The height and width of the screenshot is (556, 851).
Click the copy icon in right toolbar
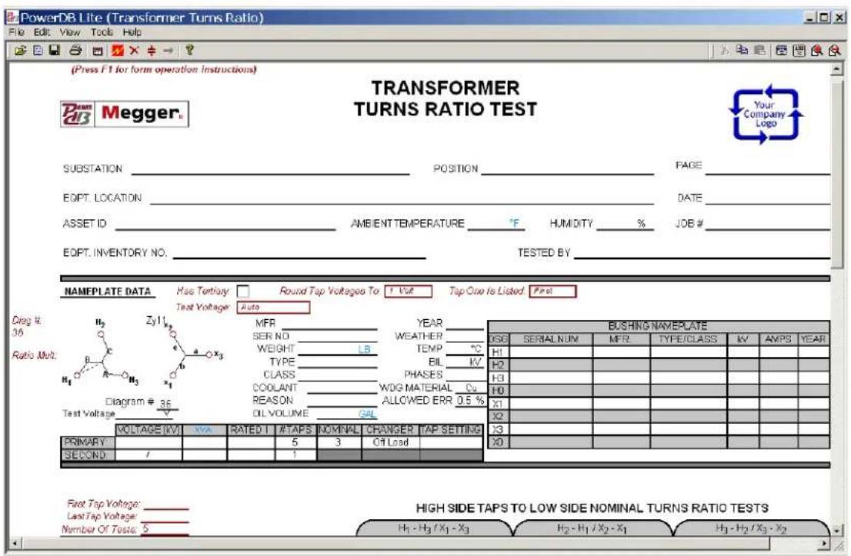[742, 51]
